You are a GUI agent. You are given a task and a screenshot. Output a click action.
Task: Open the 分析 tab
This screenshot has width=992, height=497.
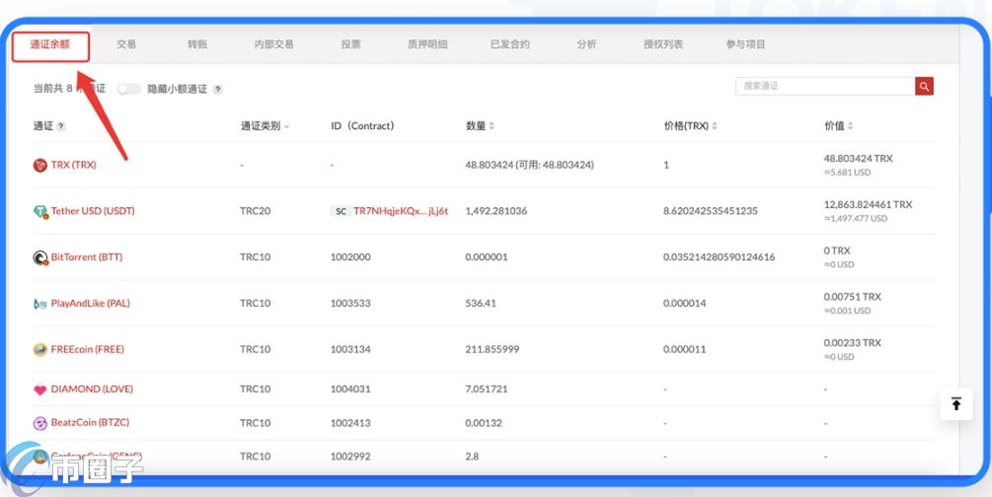pyautogui.click(x=586, y=44)
